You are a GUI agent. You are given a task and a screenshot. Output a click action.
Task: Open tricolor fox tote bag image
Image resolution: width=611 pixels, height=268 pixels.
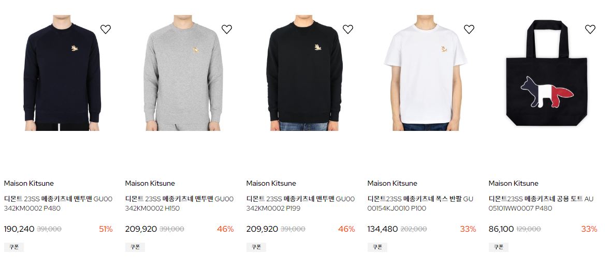[547, 73]
